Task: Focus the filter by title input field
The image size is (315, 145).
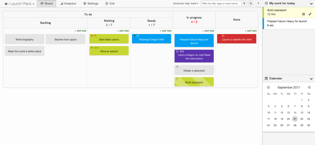Action: point(221,3)
